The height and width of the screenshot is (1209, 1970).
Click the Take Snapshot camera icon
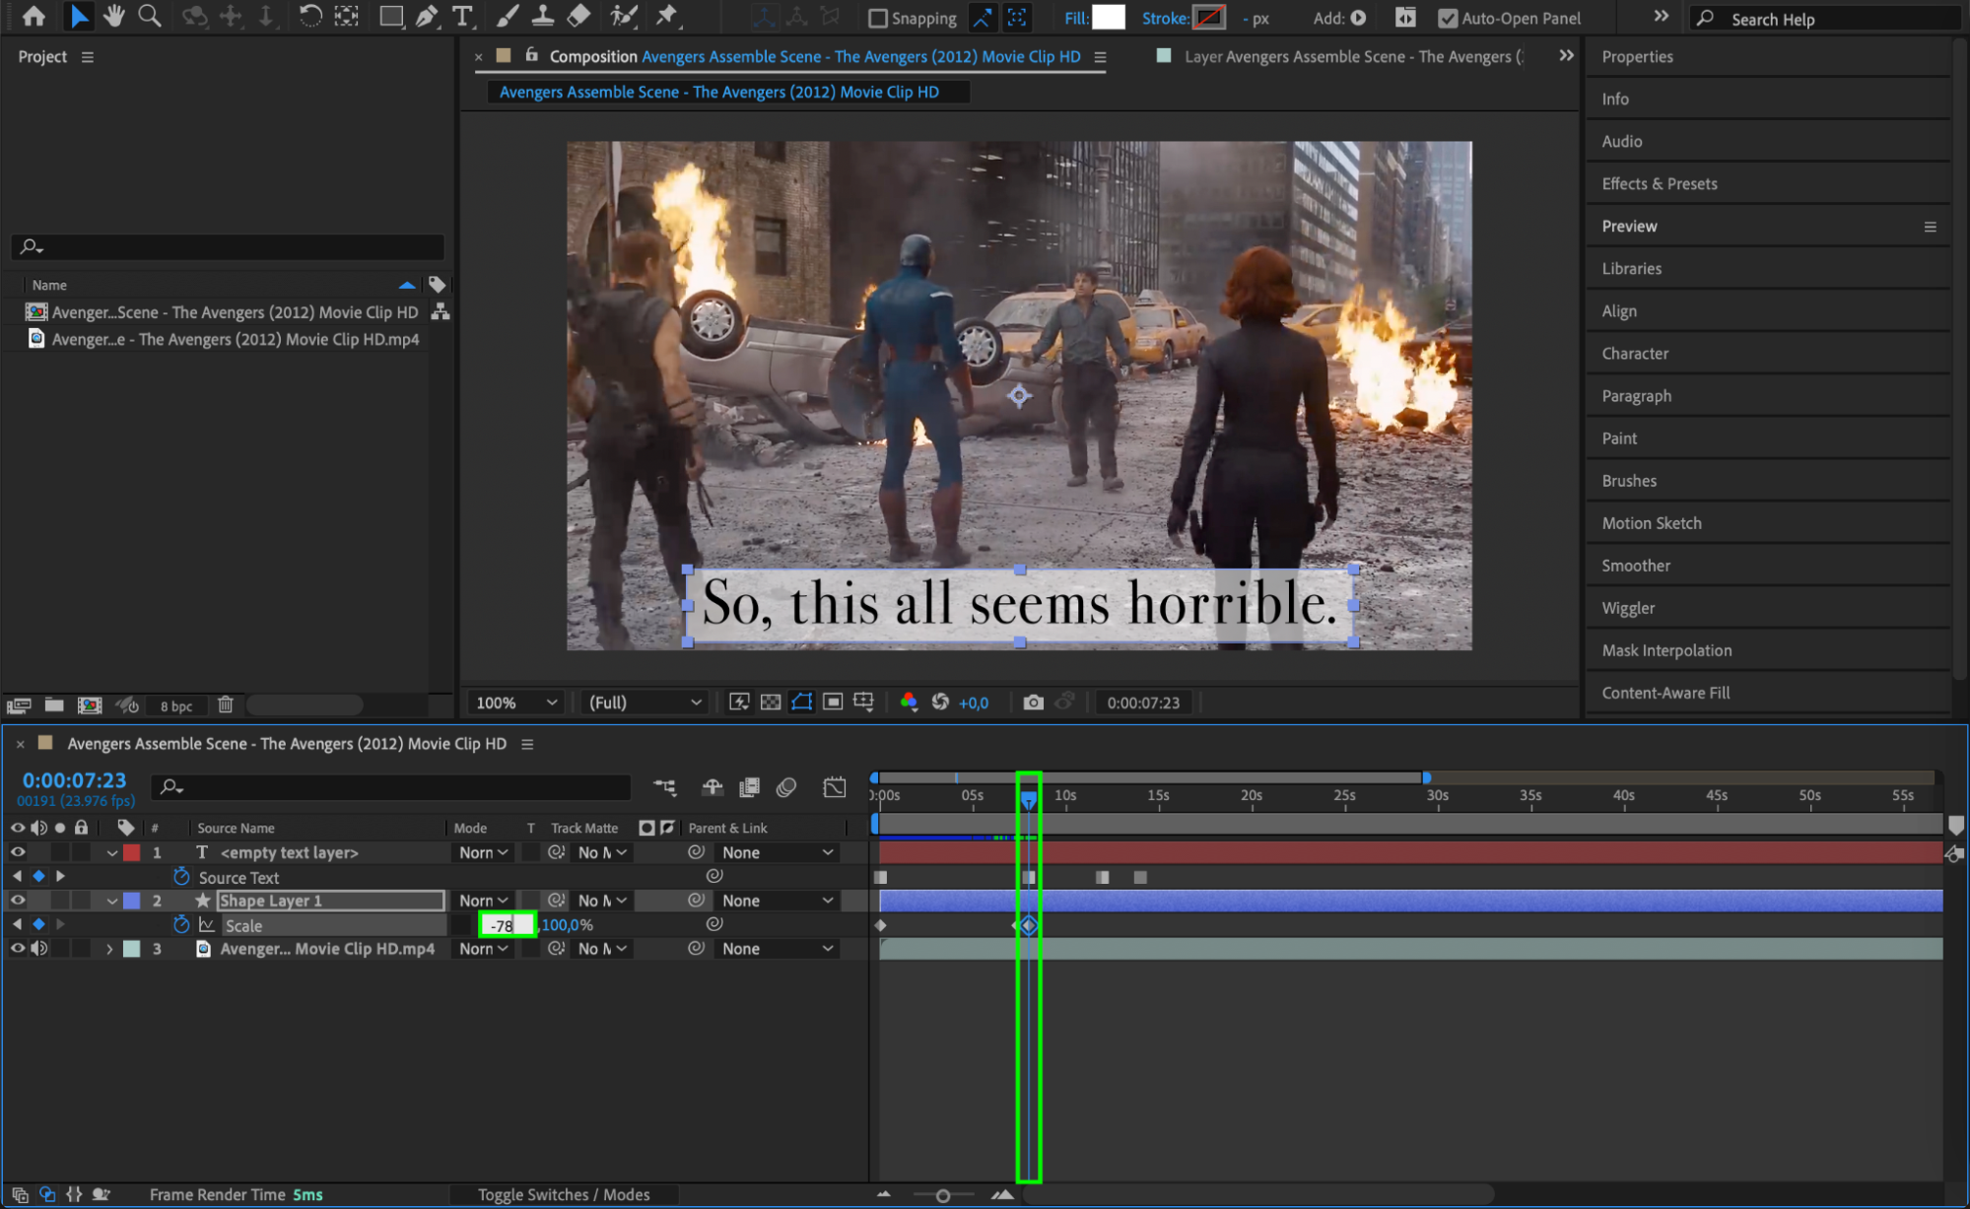pos(1033,703)
